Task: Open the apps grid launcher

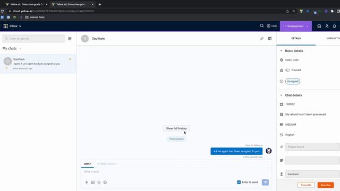Action: tap(6, 26)
